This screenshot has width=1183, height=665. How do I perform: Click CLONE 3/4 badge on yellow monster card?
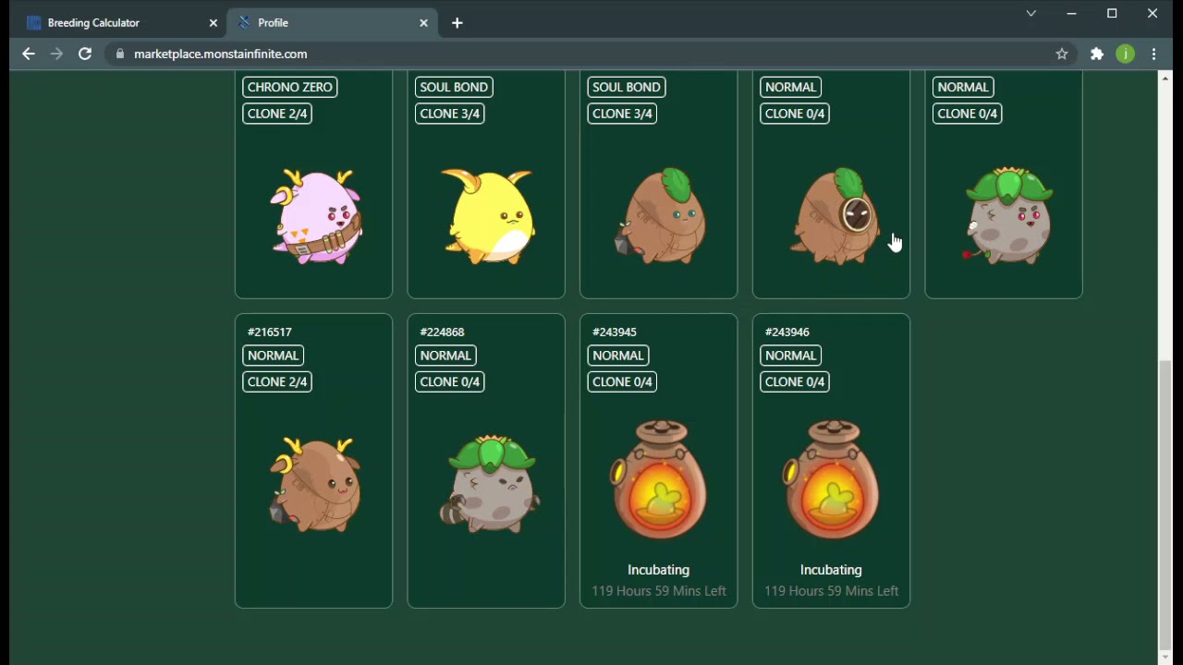pos(450,114)
